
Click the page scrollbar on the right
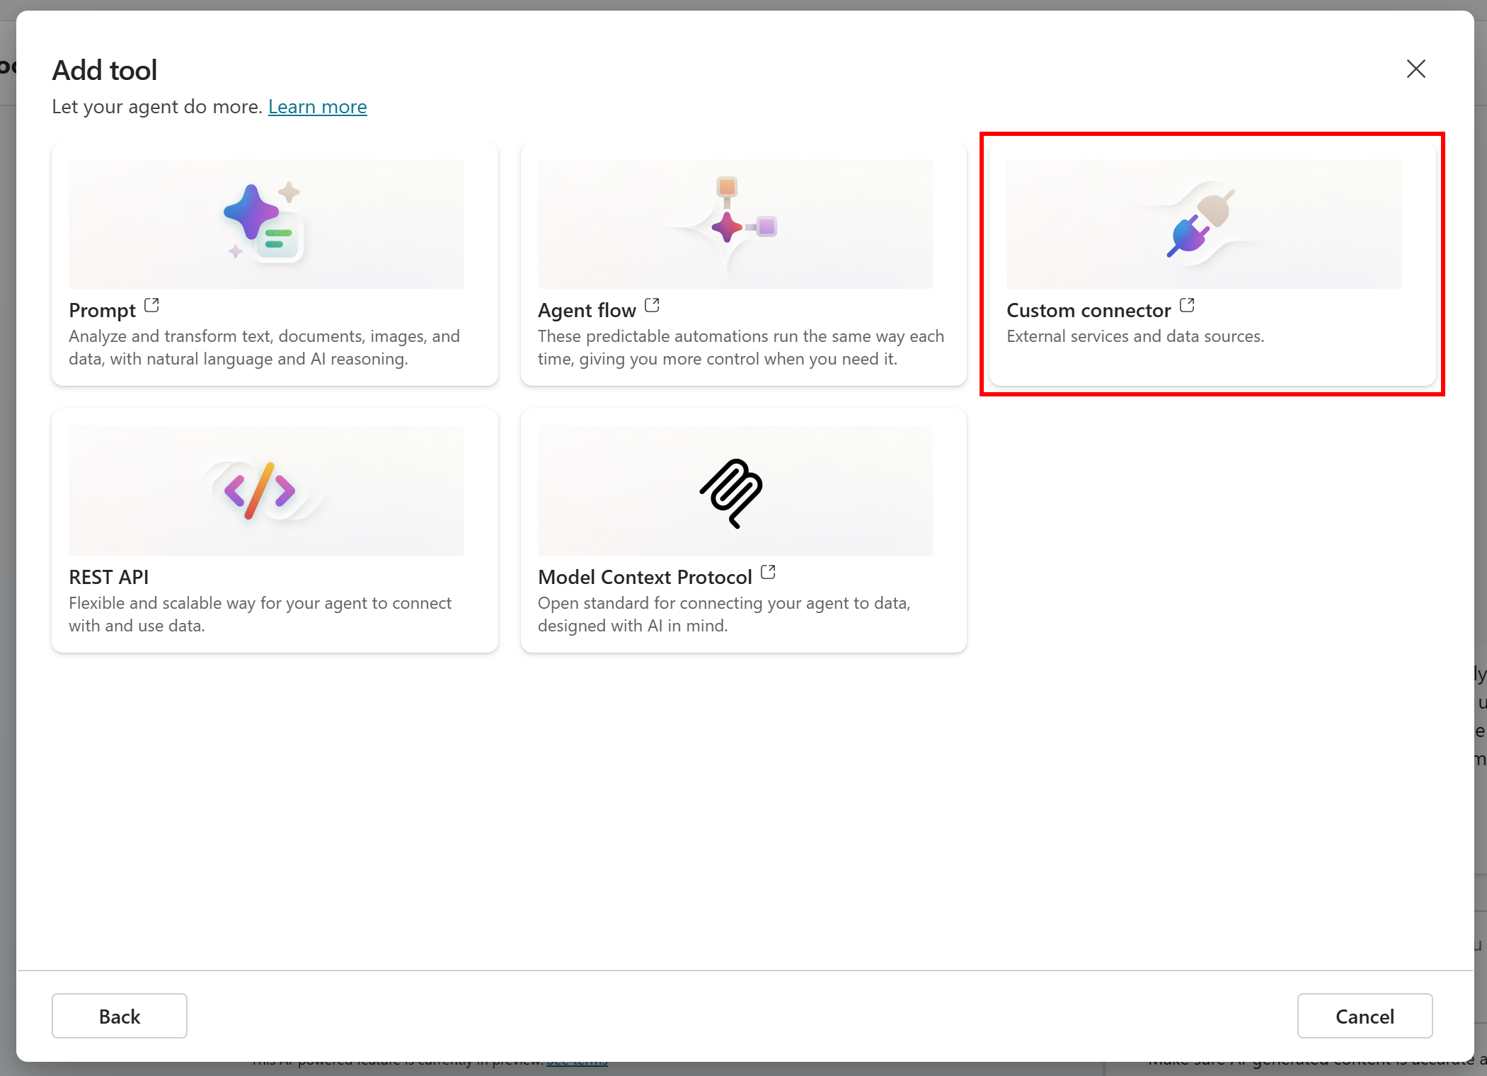tap(1481, 538)
